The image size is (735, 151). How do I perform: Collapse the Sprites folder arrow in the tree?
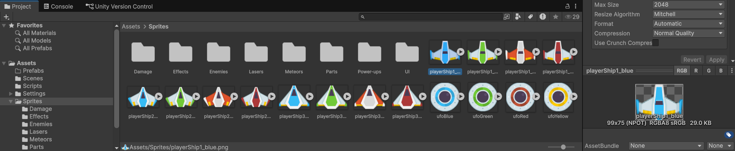(x=11, y=101)
